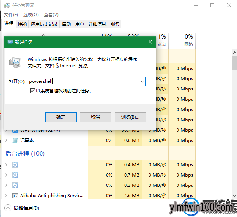Screen dimensions: 237x217
Task: Expand the Alibaba Anti-phishing Service row
Action: click(x=6, y=196)
